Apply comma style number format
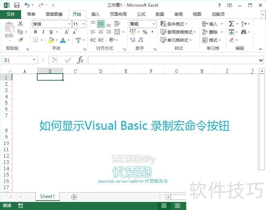 tap(153, 32)
